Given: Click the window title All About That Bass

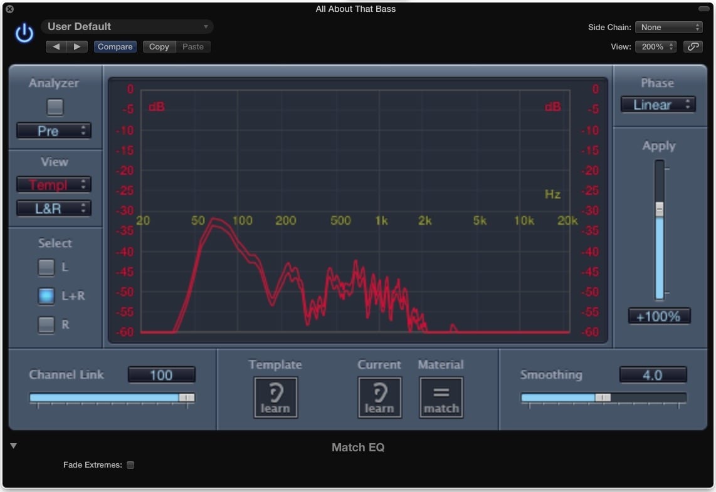Looking at the screenshot, I should coord(355,9).
